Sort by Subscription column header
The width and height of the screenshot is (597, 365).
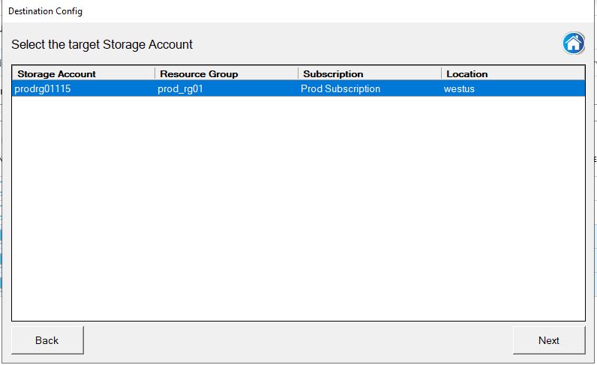tap(370, 73)
